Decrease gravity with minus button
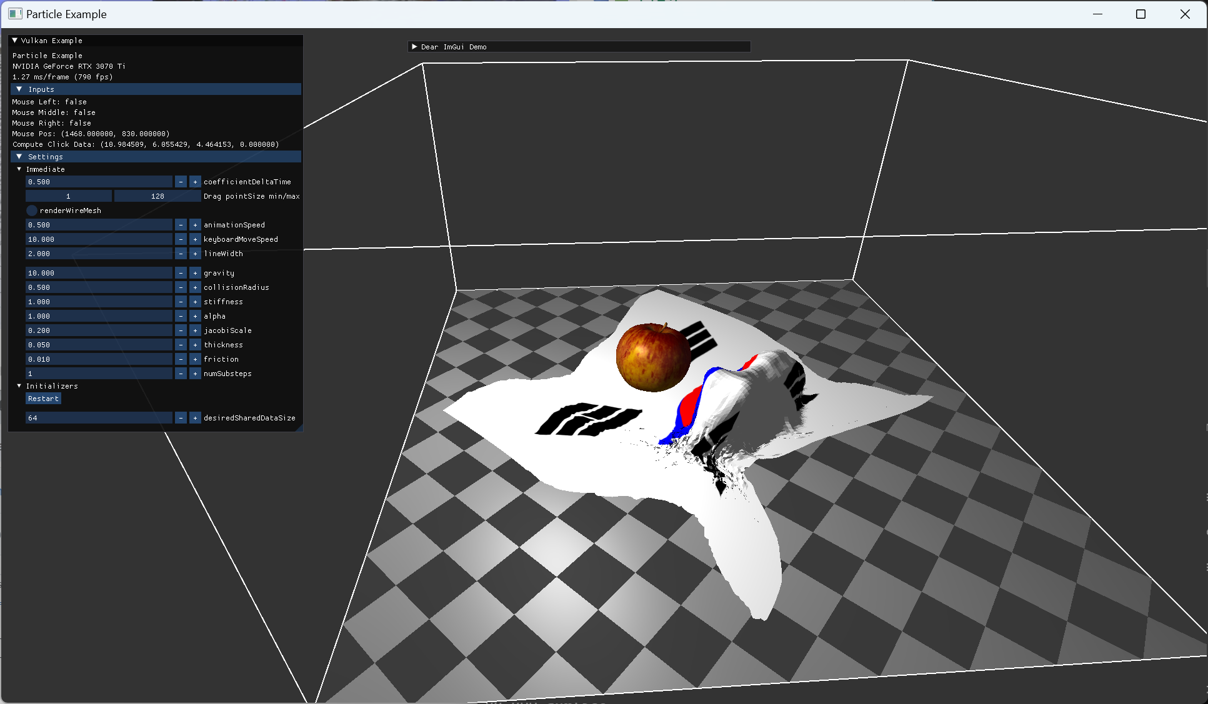The image size is (1208, 704). 181,273
